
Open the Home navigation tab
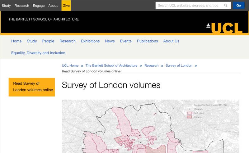tap(16, 41)
